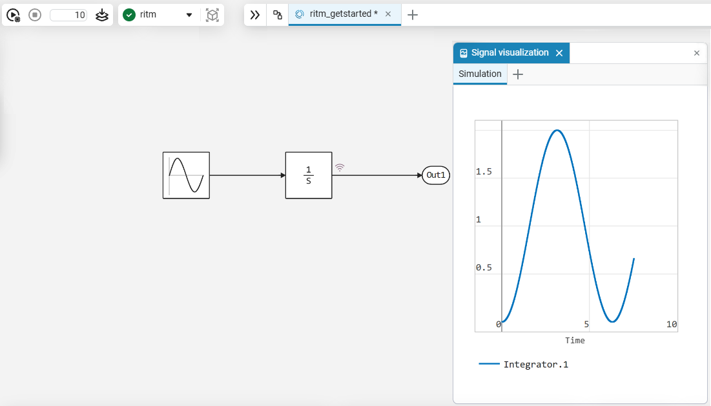Open the model hierarchy icon
The width and height of the screenshot is (711, 406).
coord(278,15)
